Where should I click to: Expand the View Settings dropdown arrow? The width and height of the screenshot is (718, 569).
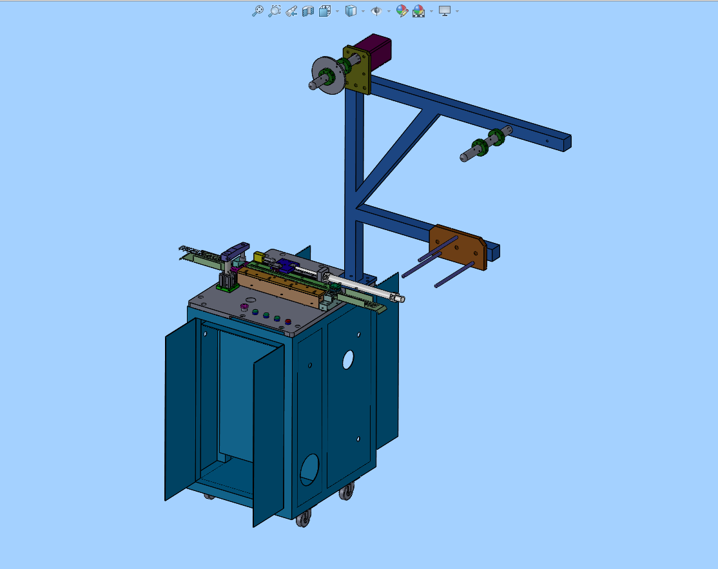457,11
